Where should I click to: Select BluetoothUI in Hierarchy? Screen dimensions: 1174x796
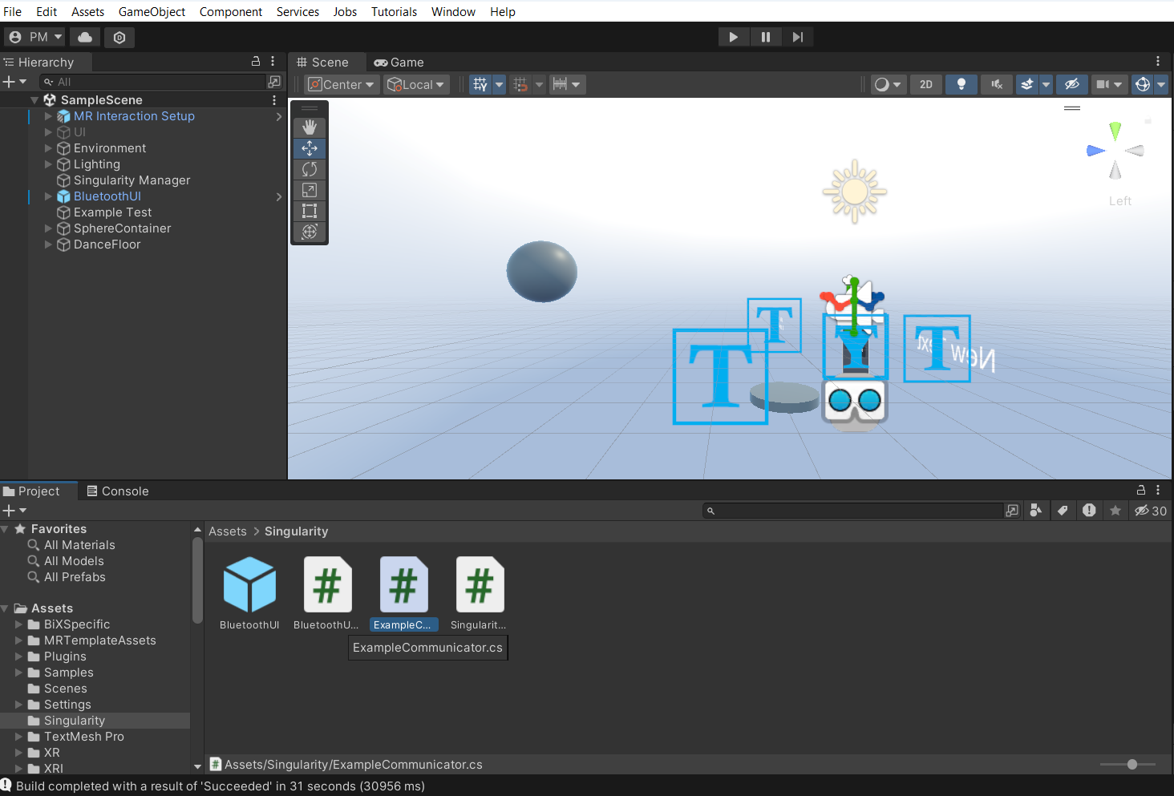(107, 196)
